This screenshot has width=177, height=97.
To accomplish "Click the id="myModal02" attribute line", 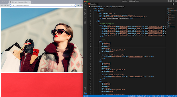I will pyautogui.click(x=106, y=63).
